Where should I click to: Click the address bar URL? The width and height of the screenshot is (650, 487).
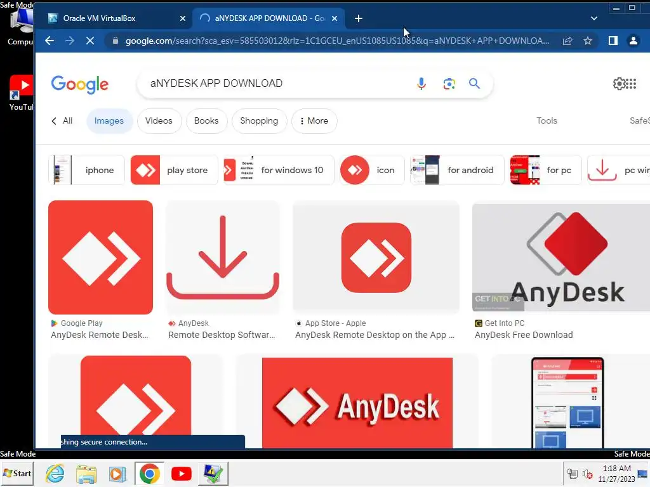click(x=338, y=41)
